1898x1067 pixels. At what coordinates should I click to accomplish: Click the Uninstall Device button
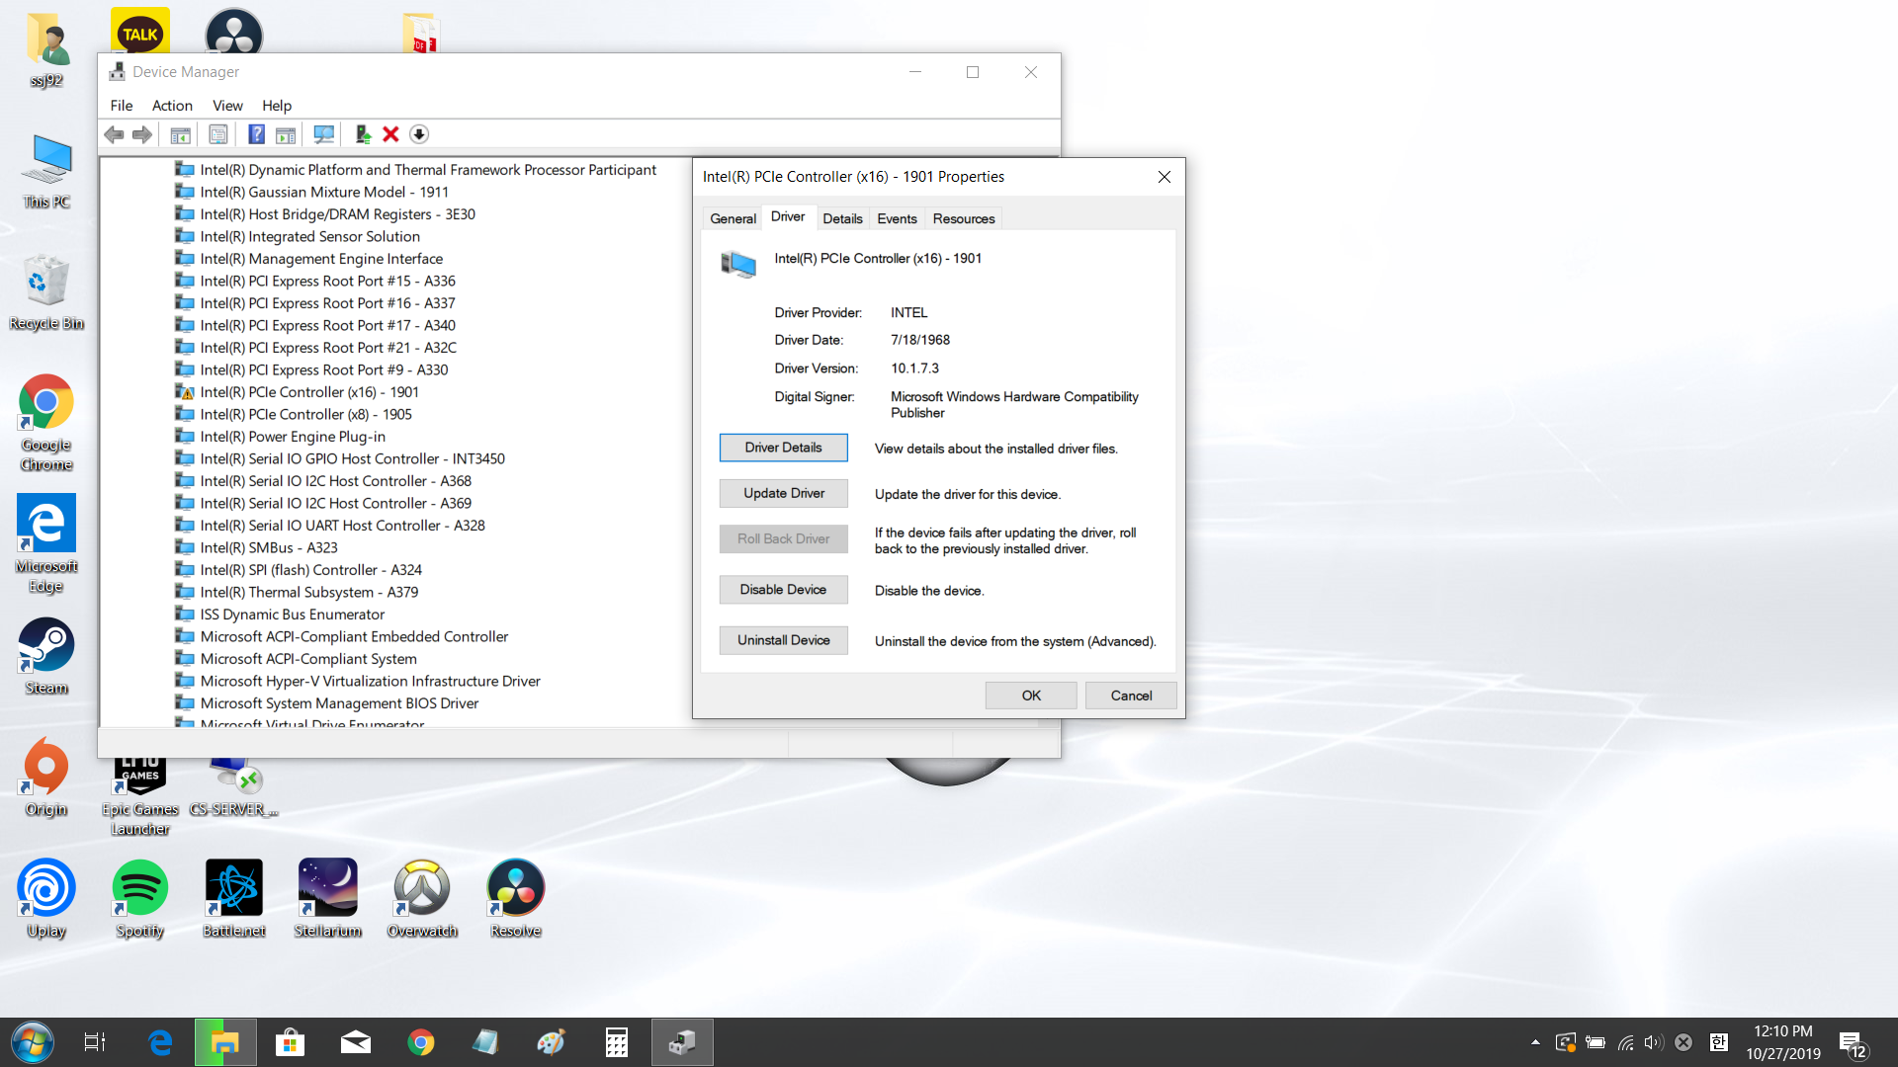click(784, 640)
